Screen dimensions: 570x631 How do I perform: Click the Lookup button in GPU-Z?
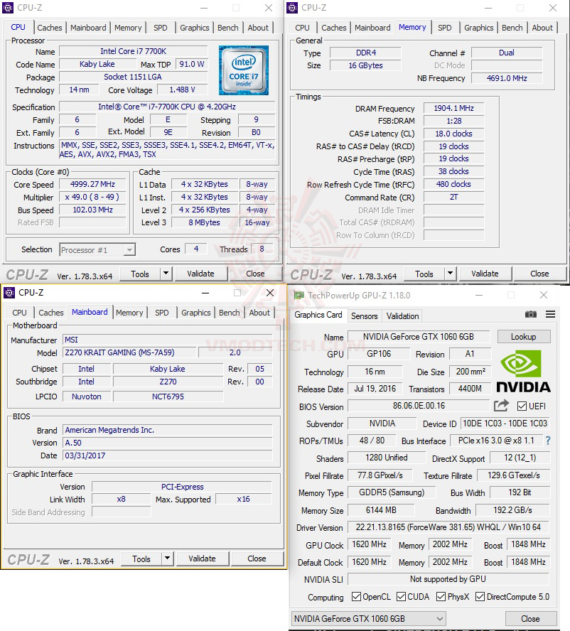524,336
